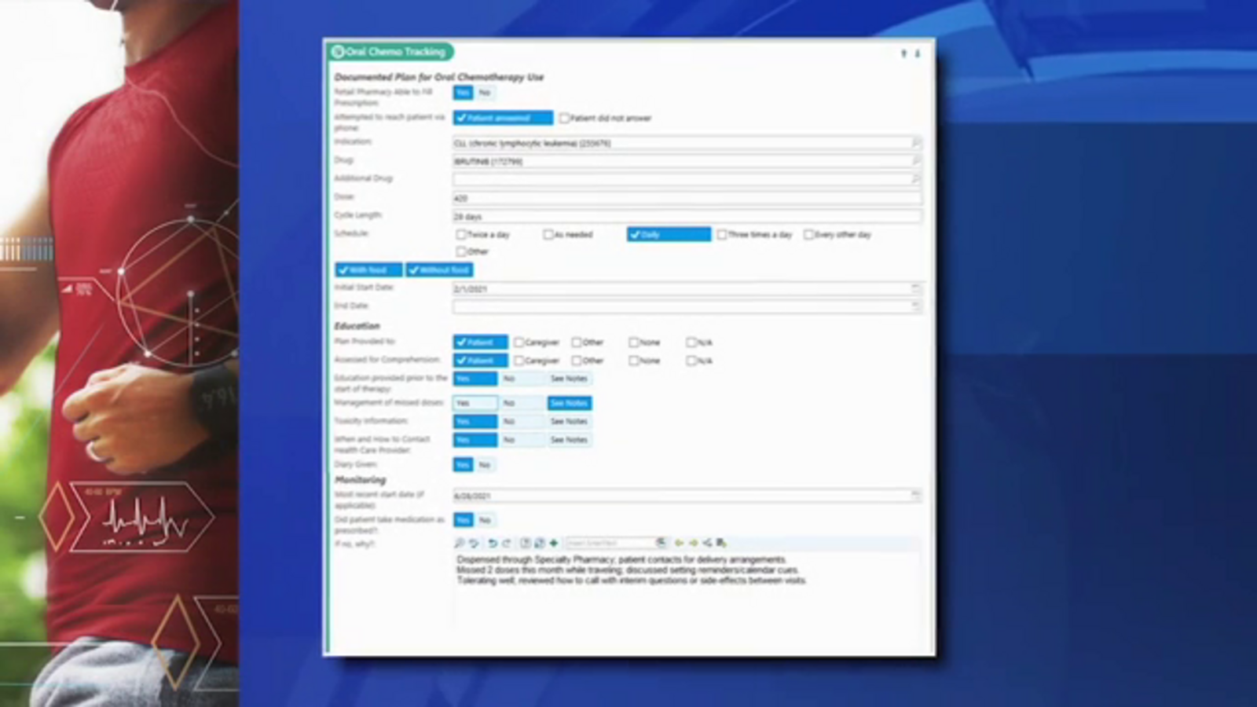
Task: Click the undo arrow in the notes toolbar
Action: pyautogui.click(x=492, y=543)
